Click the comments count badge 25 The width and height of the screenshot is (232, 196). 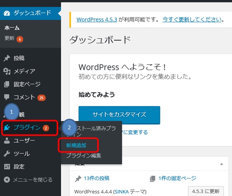pos(41,98)
